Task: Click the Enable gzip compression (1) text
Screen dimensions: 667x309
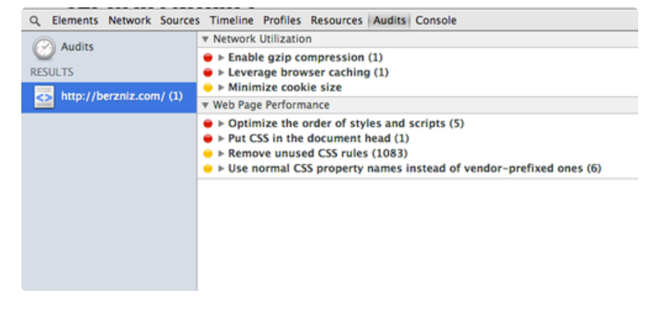Action: [305, 58]
